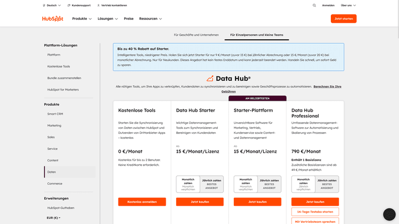Click the Kostenlose Tools card heading
This screenshot has width=399, height=224.
137,110
